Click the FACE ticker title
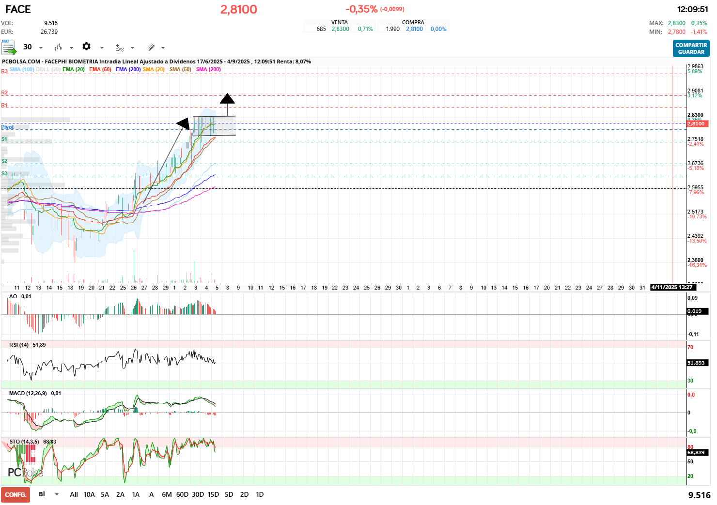The image size is (717, 505). pos(18,9)
